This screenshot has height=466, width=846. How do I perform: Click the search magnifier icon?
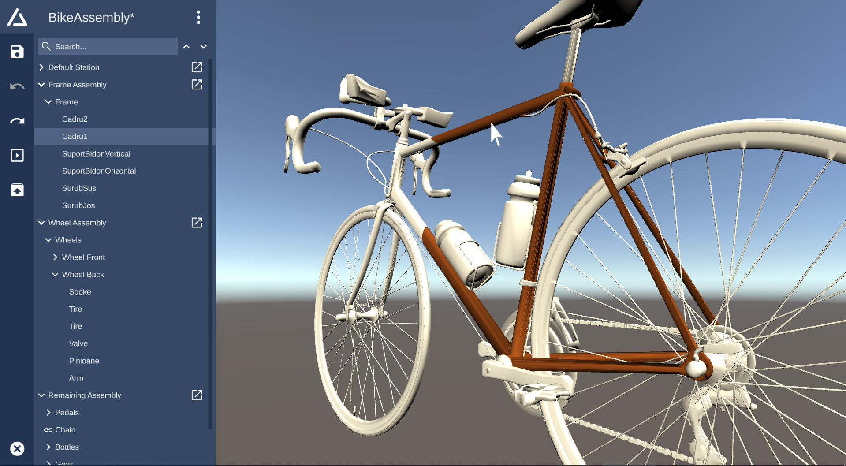pos(46,46)
